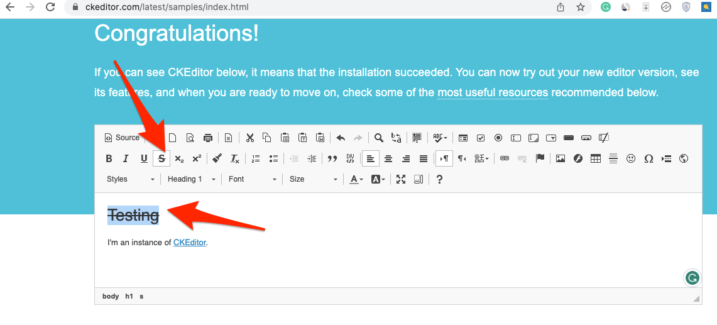Insert a Table

(x=595, y=159)
